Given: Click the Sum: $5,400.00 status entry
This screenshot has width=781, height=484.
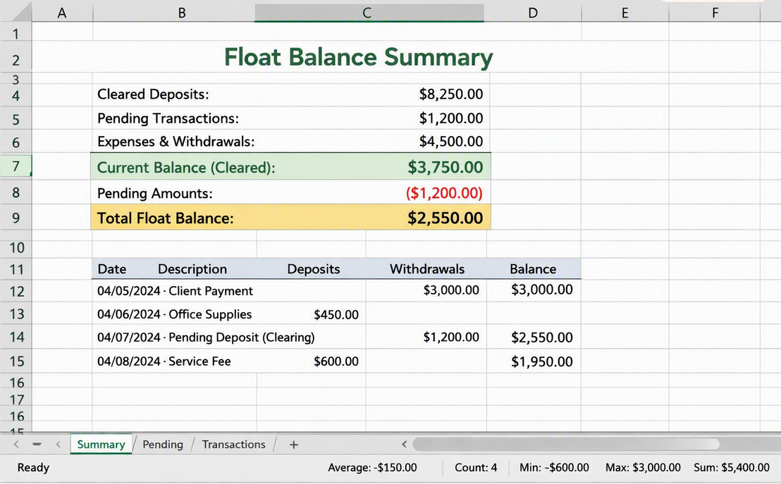Looking at the screenshot, I should coord(732,468).
